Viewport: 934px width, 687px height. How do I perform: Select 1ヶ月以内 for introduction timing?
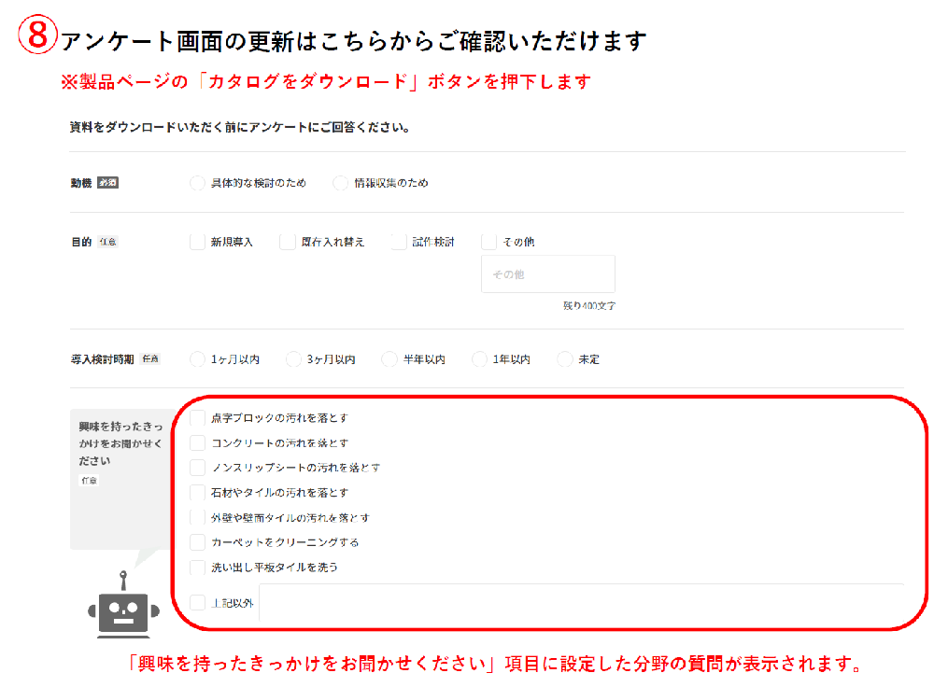click(x=197, y=359)
